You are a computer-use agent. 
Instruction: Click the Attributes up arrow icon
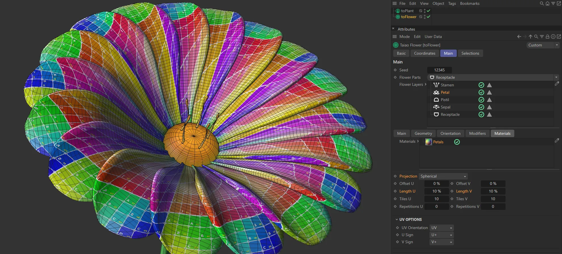click(x=530, y=37)
